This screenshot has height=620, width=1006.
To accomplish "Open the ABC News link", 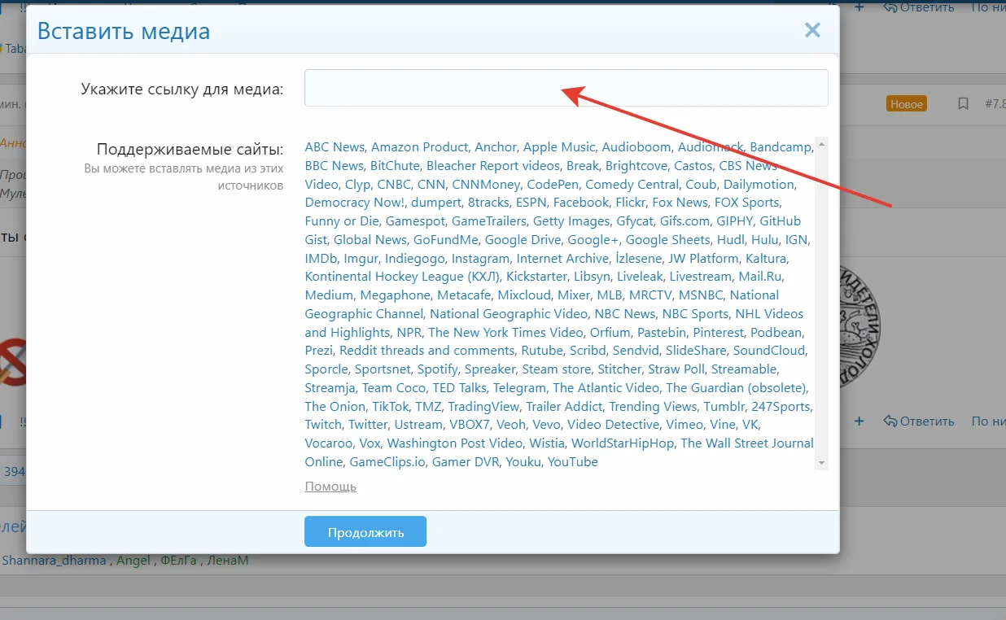I will (335, 147).
